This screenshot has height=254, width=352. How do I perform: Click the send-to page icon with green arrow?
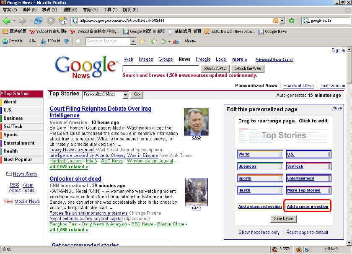point(164,41)
